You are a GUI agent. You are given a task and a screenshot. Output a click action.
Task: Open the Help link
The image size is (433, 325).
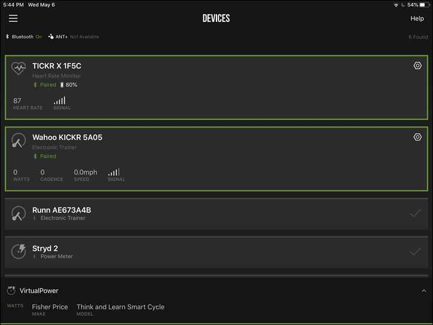tap(417, 19)
